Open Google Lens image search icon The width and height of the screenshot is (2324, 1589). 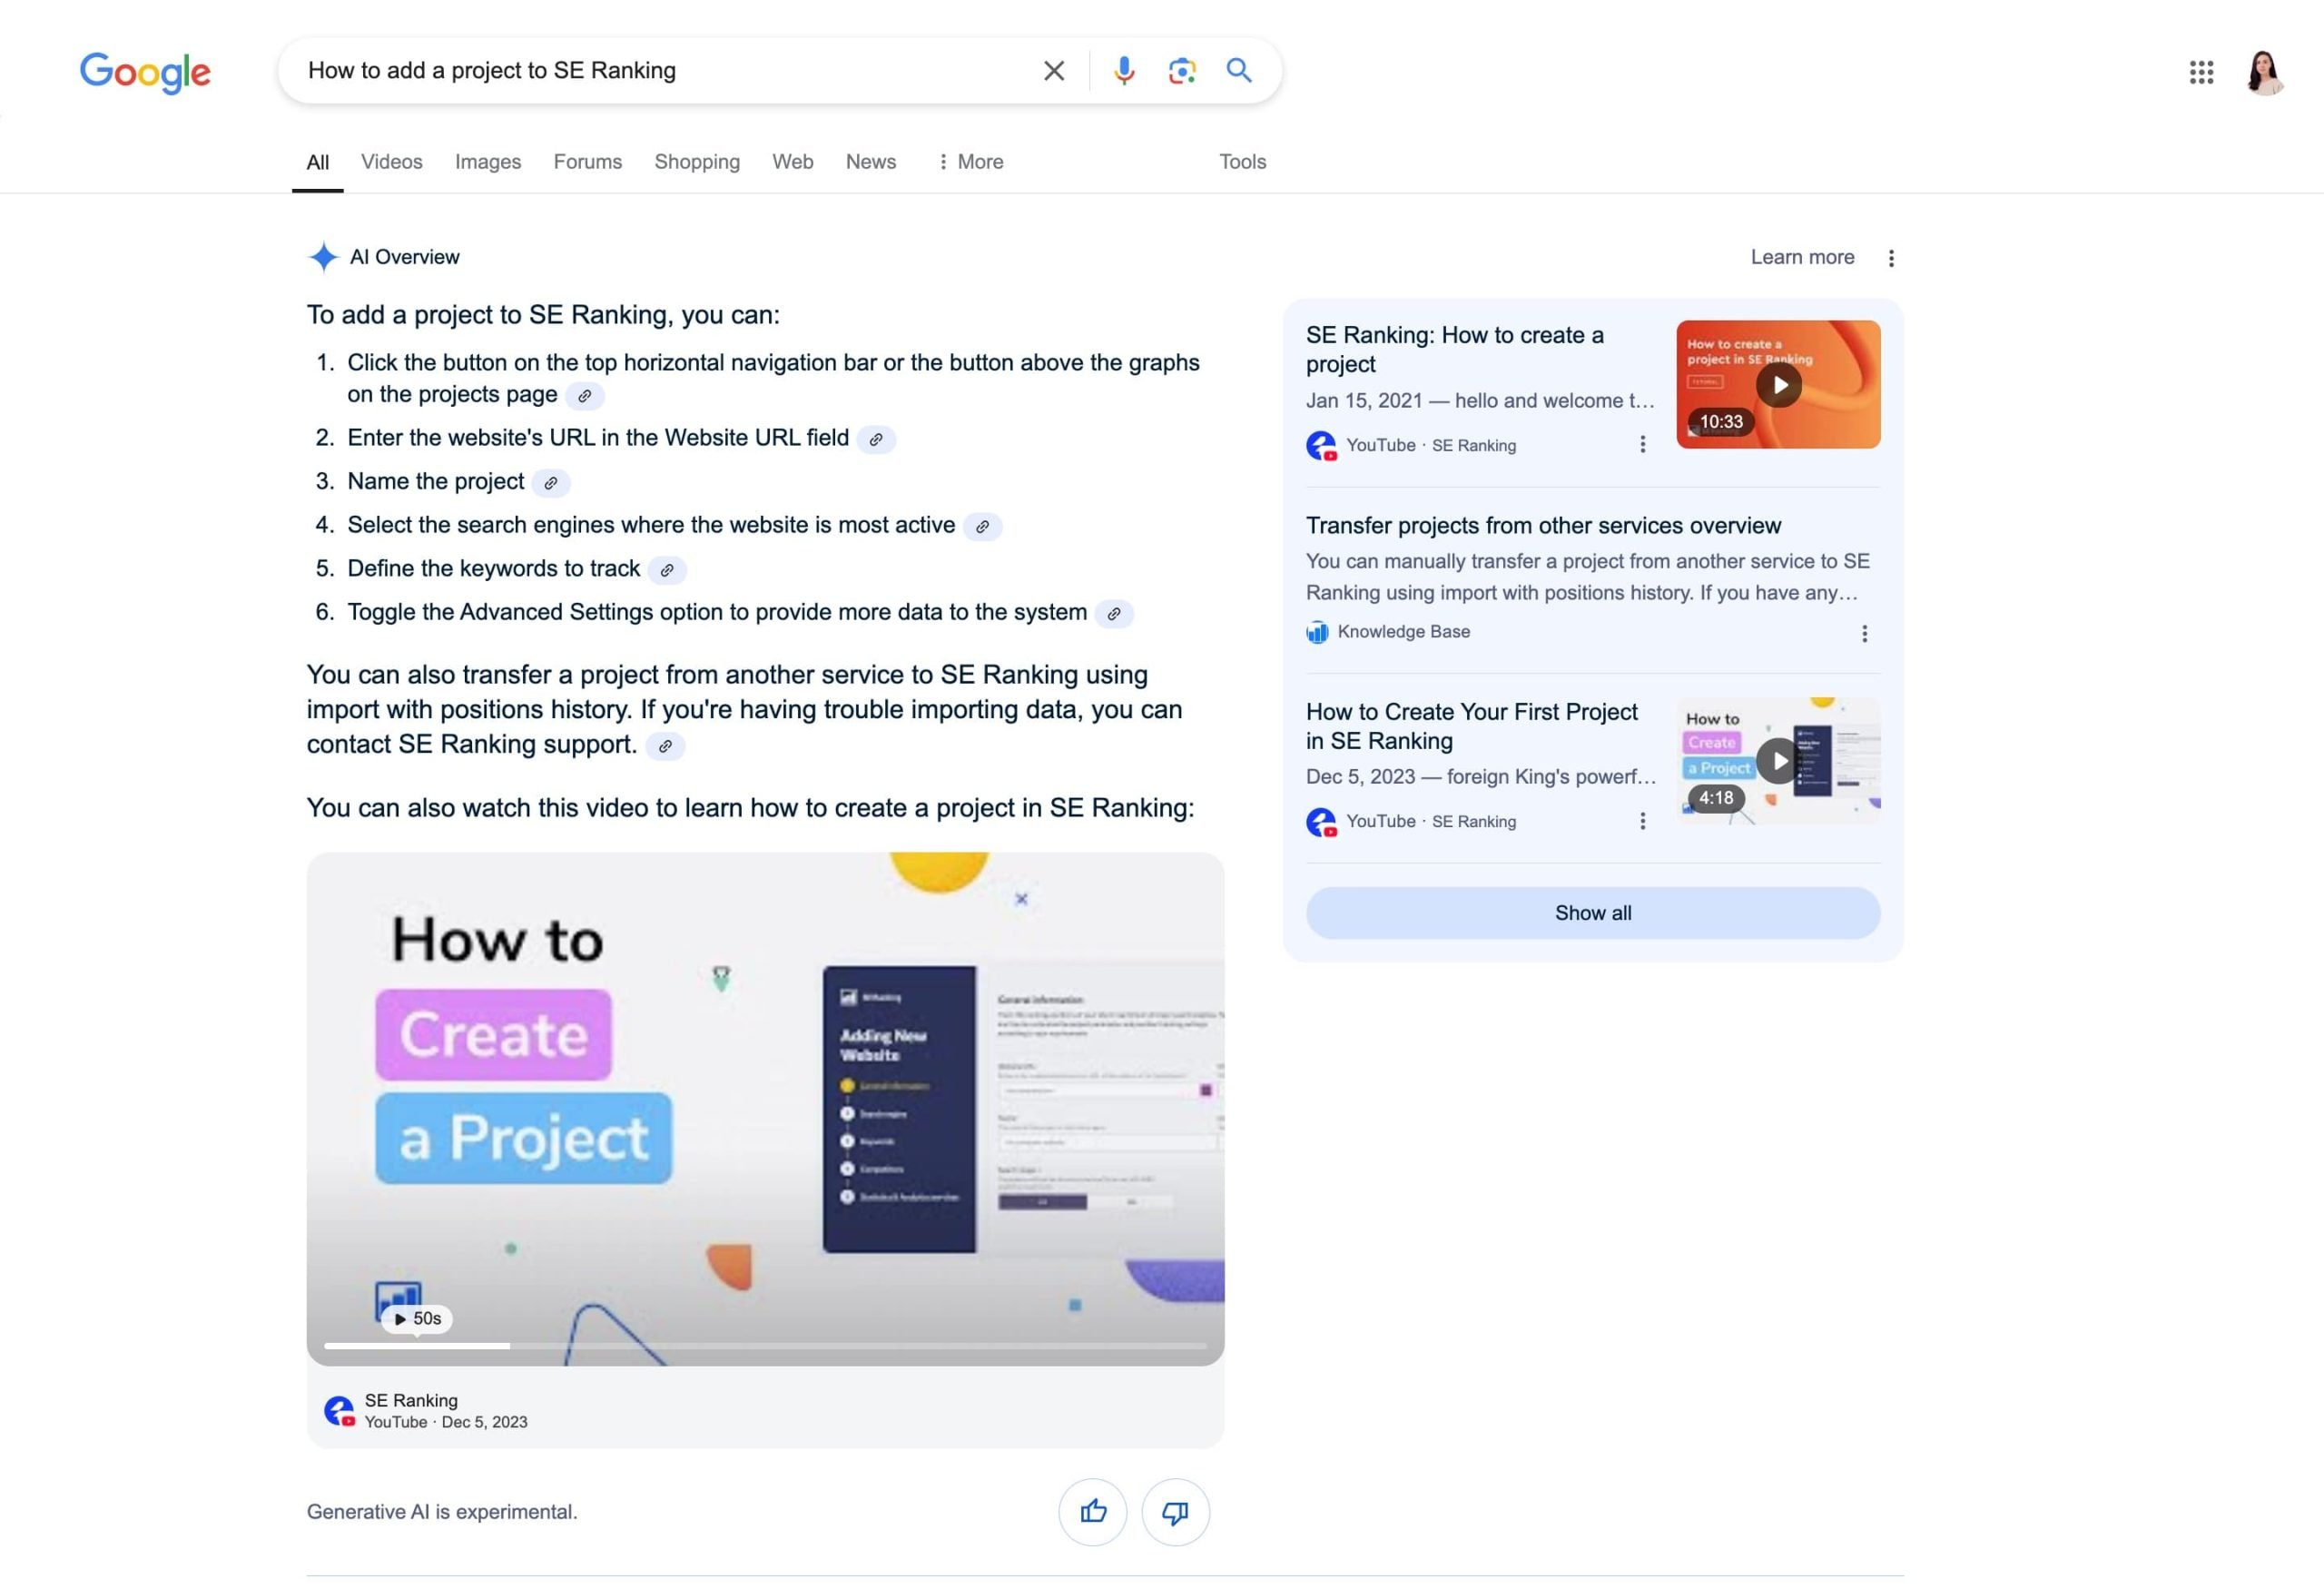(x=1182, y=71)
